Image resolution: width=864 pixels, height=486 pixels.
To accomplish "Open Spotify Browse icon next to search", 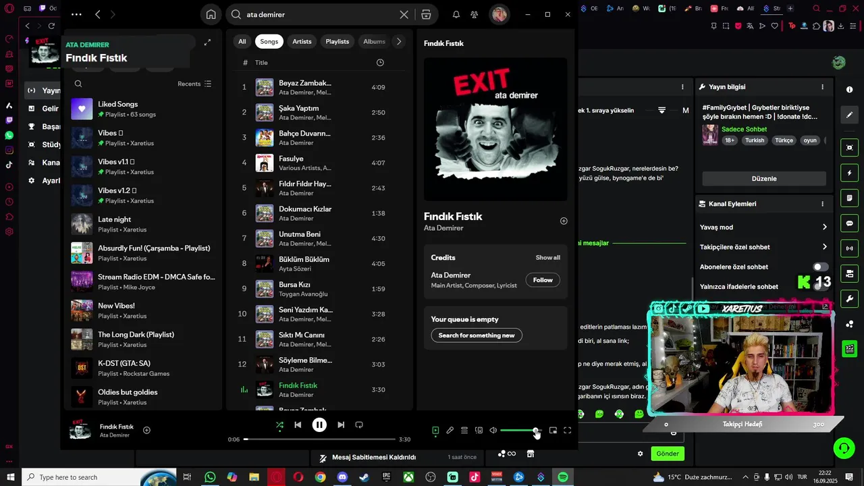I will tap(426, 14).
